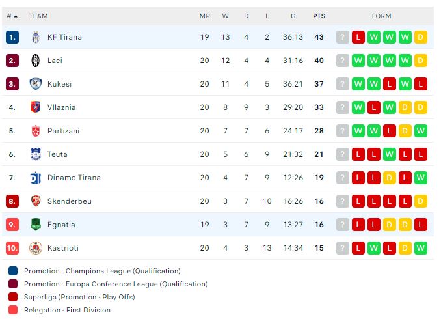Click the Teuta team logo
The image size is (441, 319).
click(36, 154)
